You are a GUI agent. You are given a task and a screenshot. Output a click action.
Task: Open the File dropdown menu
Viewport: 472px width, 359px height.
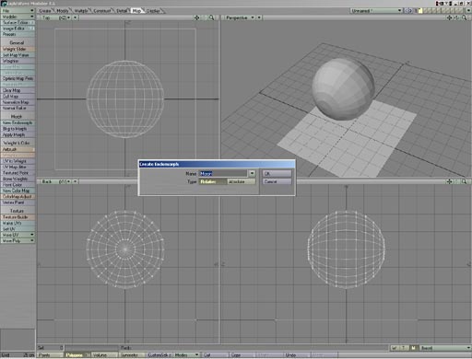[18, 10]
